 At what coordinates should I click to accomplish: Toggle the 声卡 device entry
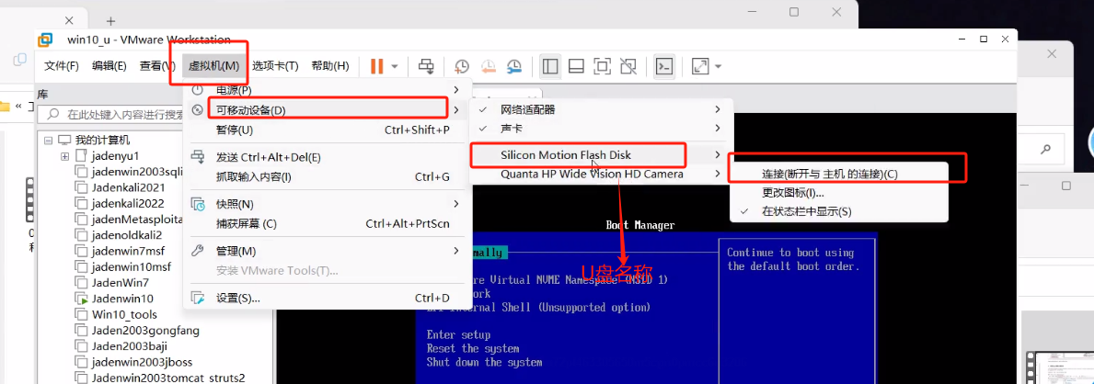pos(602,129)
